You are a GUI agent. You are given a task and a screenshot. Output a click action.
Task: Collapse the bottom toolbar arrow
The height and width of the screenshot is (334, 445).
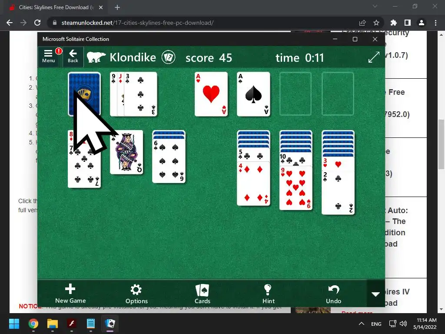pos(376,294)
